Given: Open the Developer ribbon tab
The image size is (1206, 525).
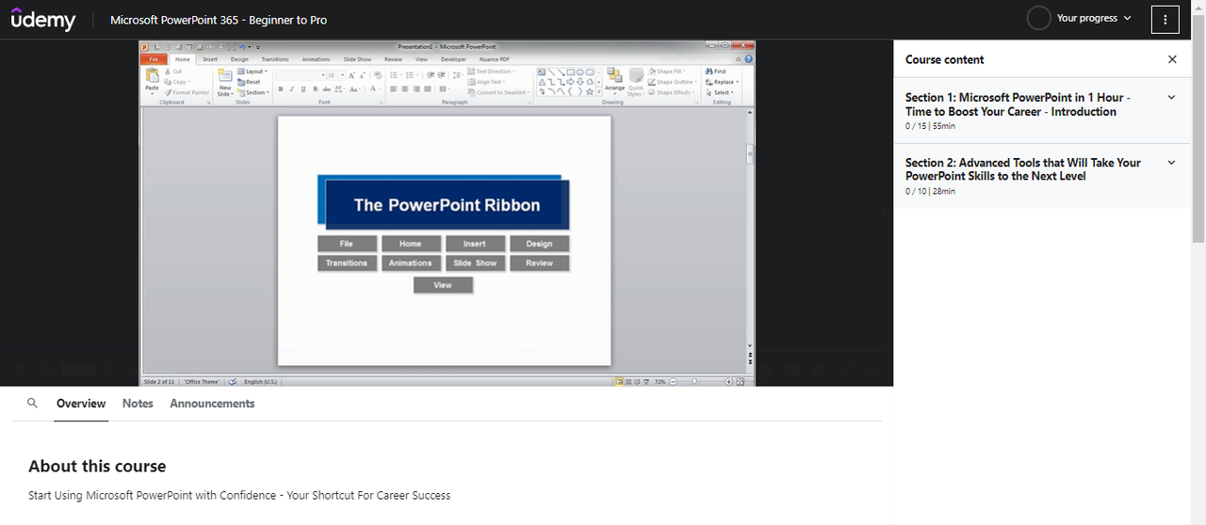Looking at the screenshot, I should point(453,59).
